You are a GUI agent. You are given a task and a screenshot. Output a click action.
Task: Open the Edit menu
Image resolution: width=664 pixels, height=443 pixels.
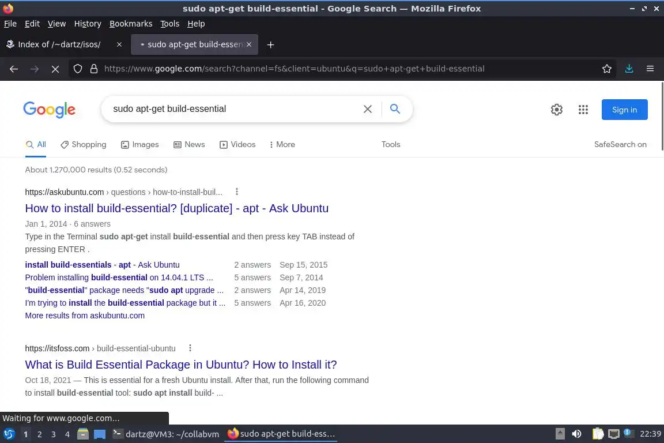[32, 24]
